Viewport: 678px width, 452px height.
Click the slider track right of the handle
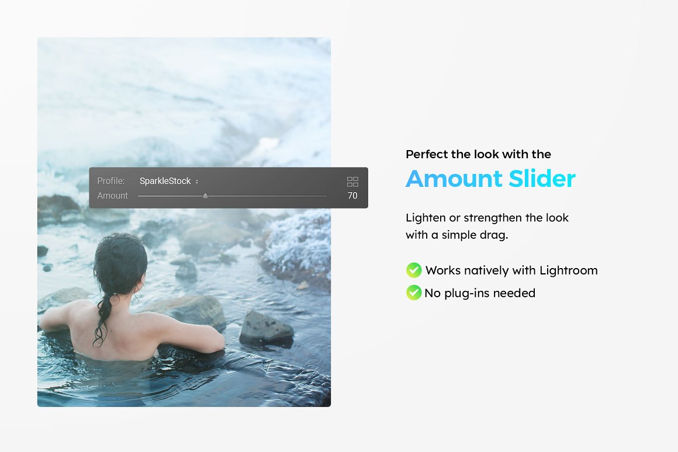[268, 196]
